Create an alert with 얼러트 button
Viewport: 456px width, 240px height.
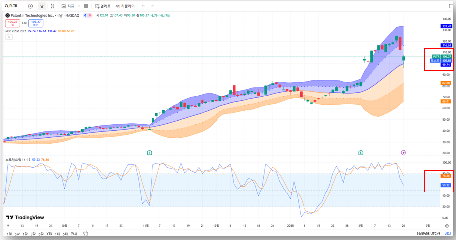coord(102,6)
